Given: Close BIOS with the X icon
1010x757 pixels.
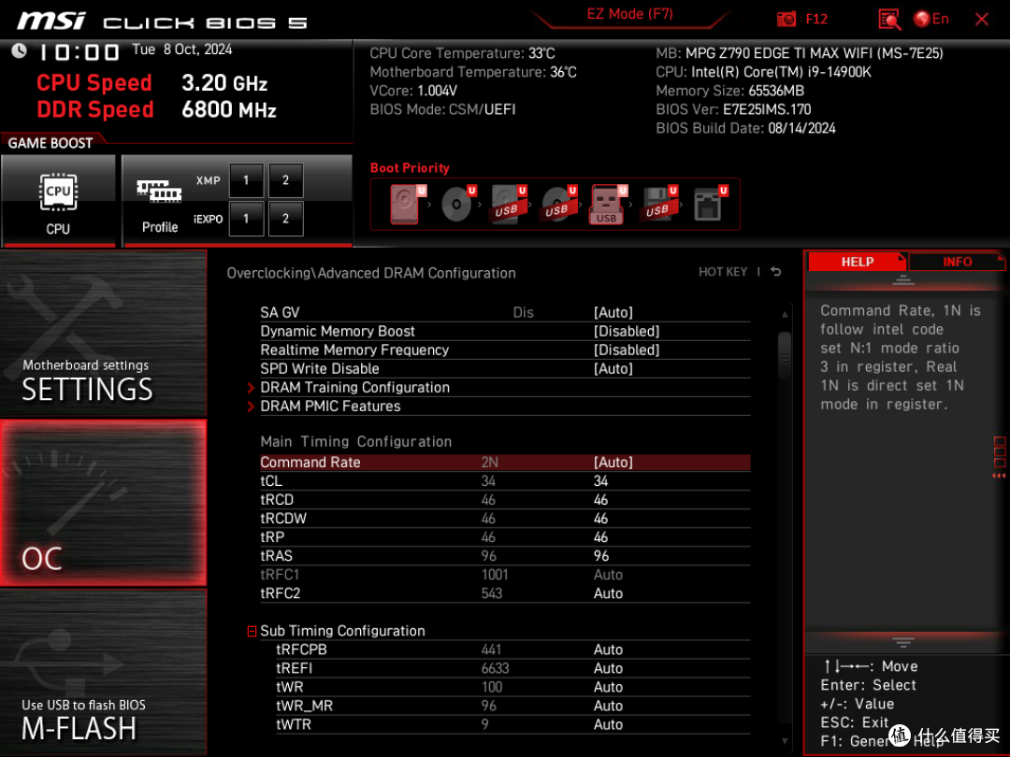Looking at the screenshot, I should tap(982, 20).
